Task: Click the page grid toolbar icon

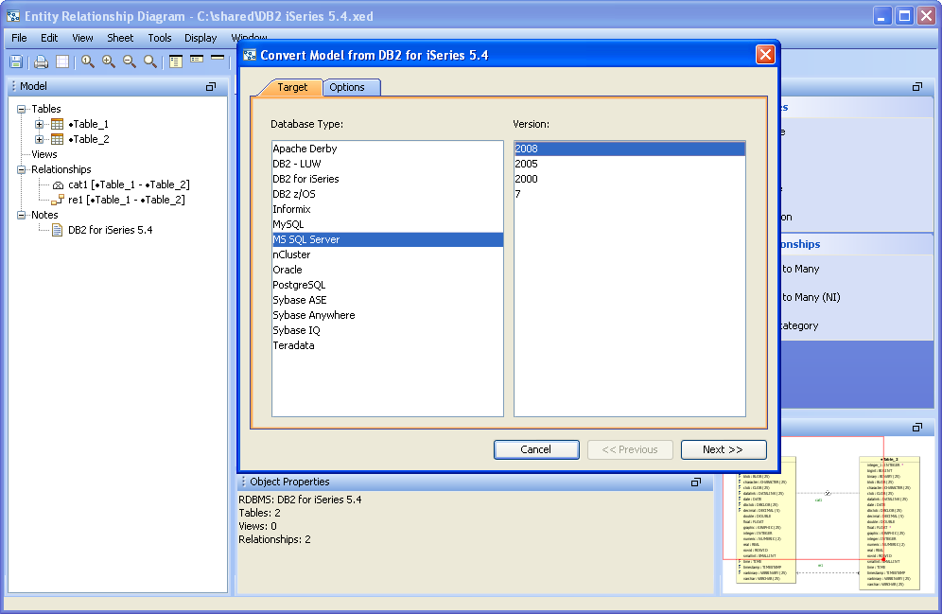Action: pyautogui.click(x=62, y=61)
